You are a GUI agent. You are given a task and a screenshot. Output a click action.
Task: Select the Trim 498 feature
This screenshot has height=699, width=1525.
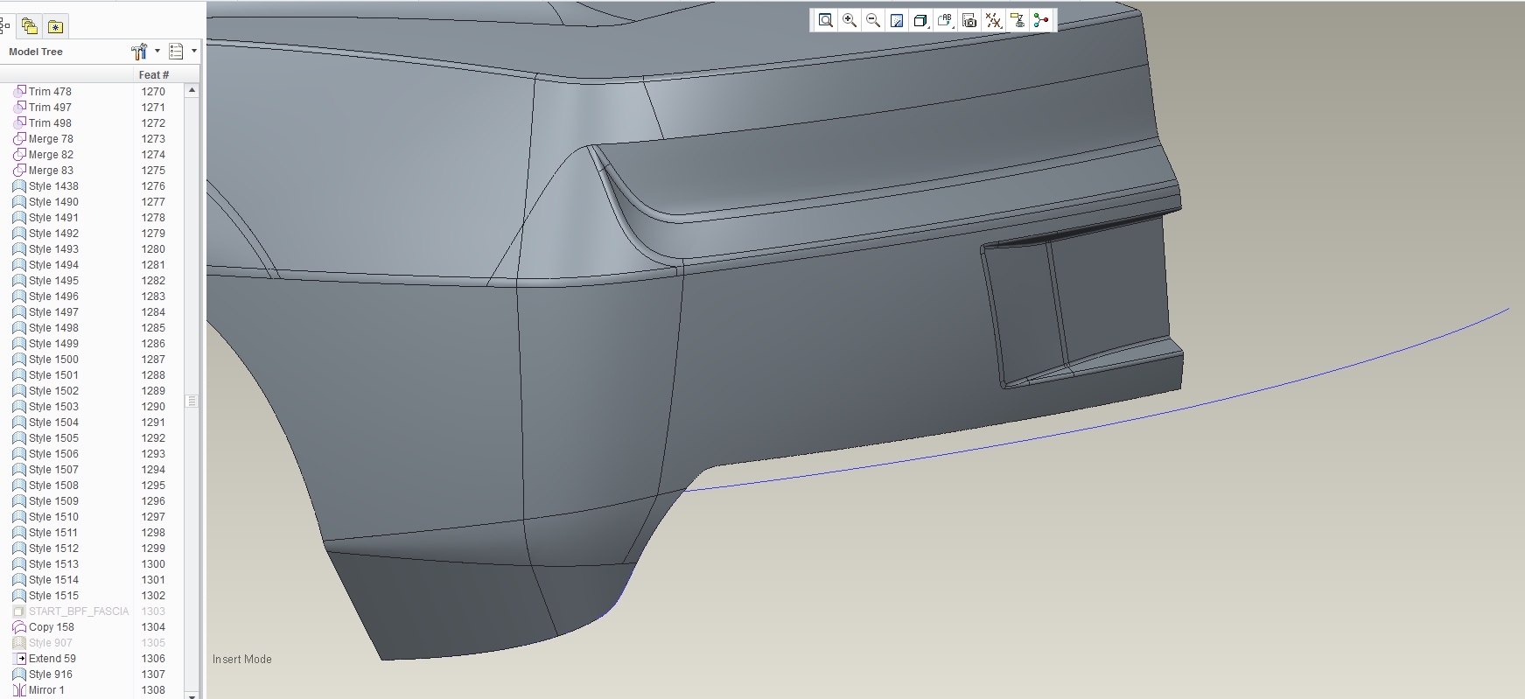click(50, 123)
